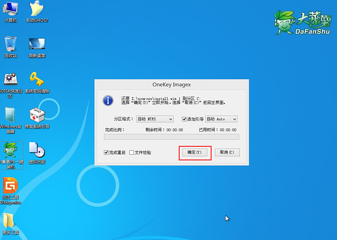Click the info icon in OneKey Imagex dialog
The height and width of the screenshot is (240, 337).
[108, 101]
